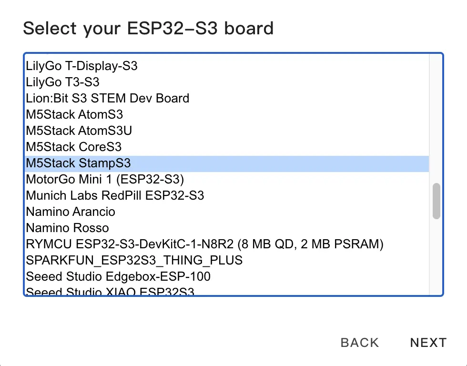Pick Lion:Bit S3 STEM Dev Board
The height and width of the screenshot is (366, 467).
pos(107,98)
